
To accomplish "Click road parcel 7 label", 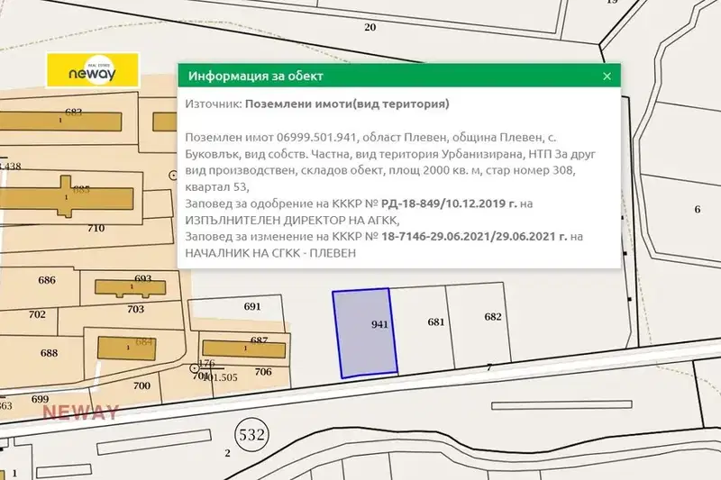I will tap(489, 367).
